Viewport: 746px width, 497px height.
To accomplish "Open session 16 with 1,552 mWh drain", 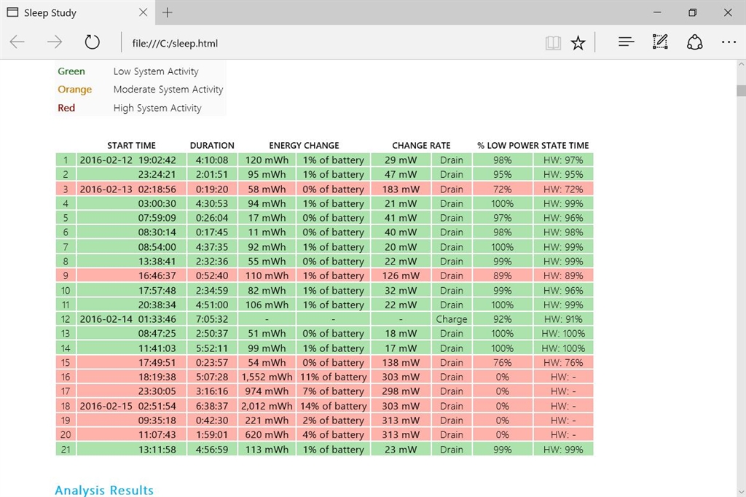I will [x=324, y=377].
